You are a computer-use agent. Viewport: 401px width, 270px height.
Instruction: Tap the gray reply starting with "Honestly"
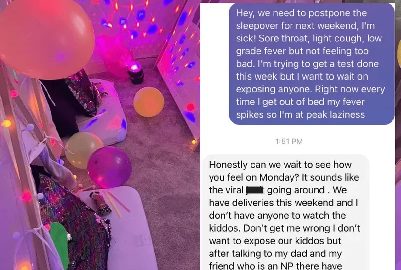pos(285,212)
